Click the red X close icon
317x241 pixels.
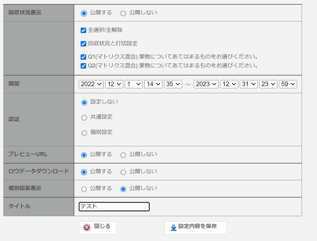point(87,228)
